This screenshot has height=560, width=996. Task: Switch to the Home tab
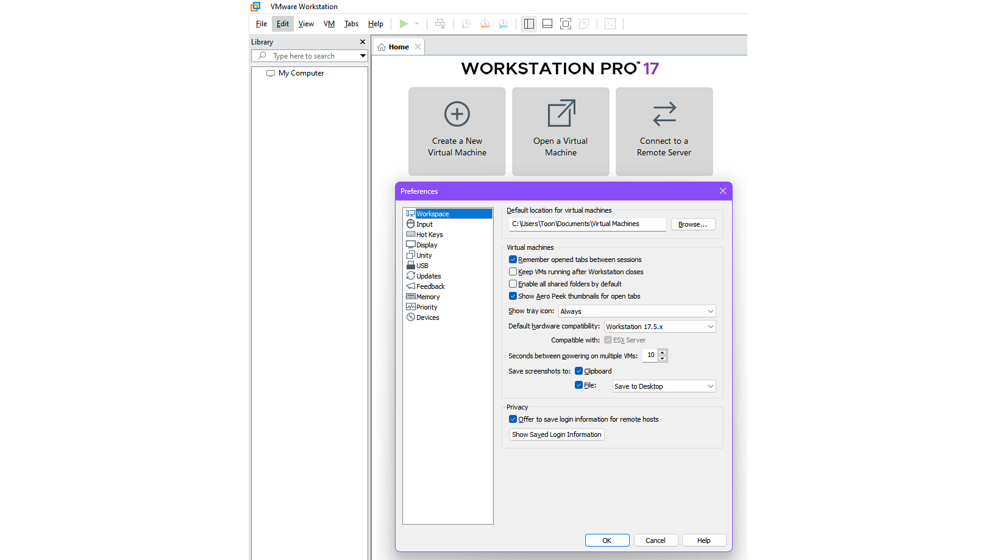point(399,47)
